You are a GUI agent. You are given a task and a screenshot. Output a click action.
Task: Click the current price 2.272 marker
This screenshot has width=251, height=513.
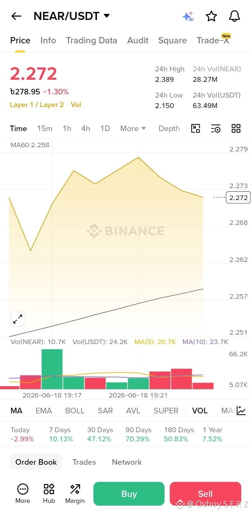pyautogui.click(x=238, y=198)
